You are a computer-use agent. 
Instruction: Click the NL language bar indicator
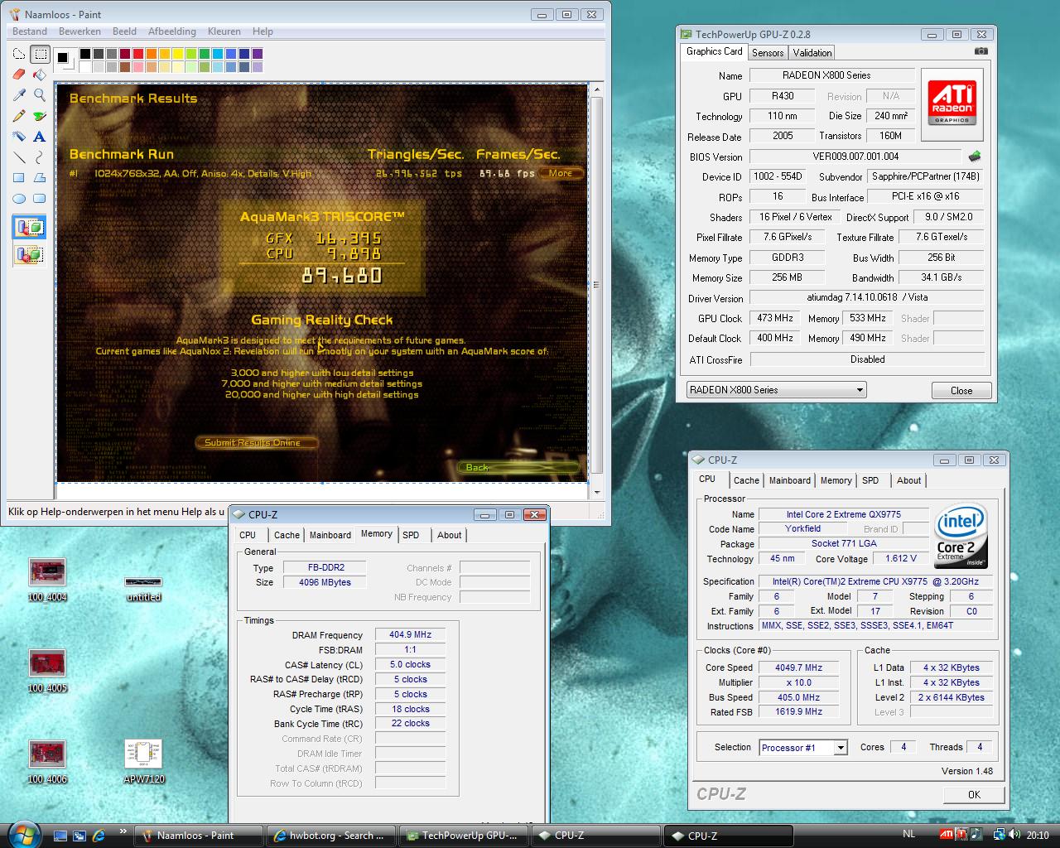[908, 835]
